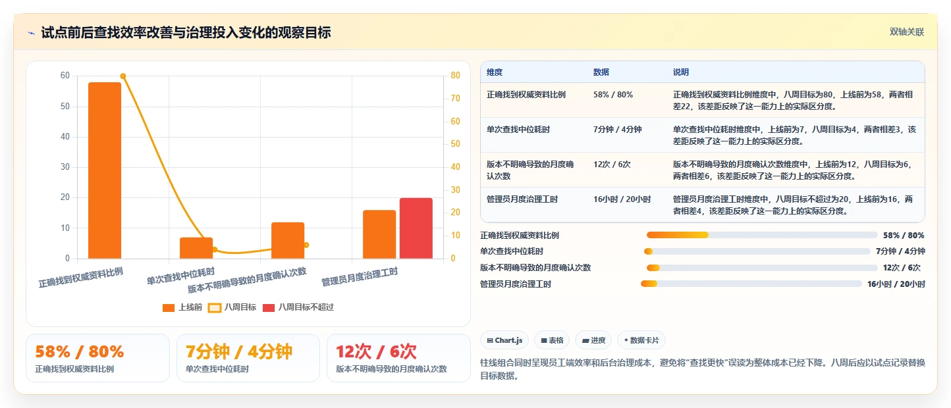Click the tall orange bar for 正确找到权威资料比例

point(105,170)
